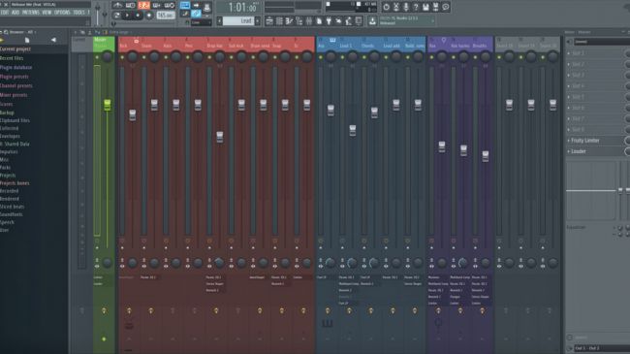The height and width of the screenshot is (354, 630).
Task: Click the question mark help icon
Action: [x=416, y=7]
